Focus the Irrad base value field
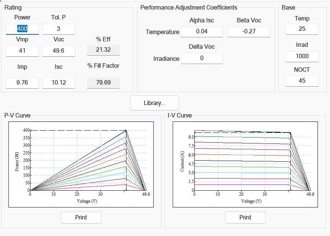Viewport: 330px width, 236px height. 302,56
